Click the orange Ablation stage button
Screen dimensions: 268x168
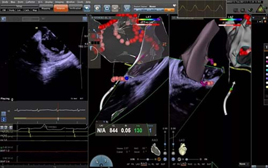[x=61, y=8]
